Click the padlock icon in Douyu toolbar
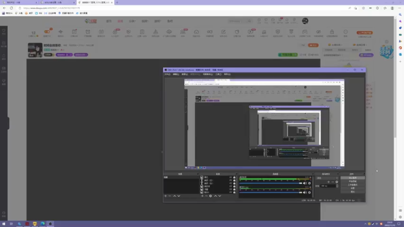This screenshot has height=227, width=404. 332,32
